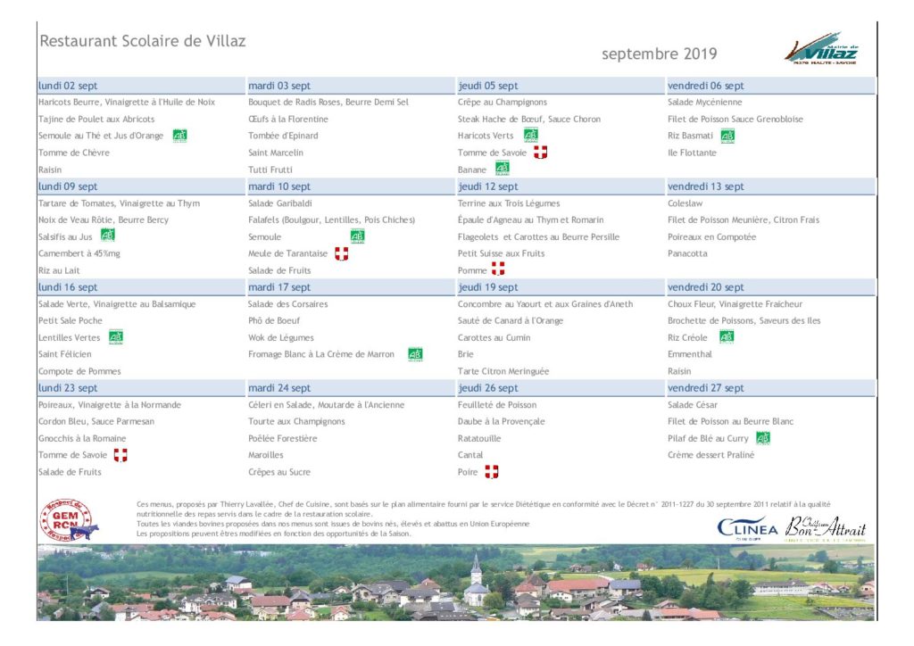The width and height of the screenshot is (914, 646).
Task: Click the AB icon beside Fromage Blanc à la Crème de Marron
Action: (415, 353)
